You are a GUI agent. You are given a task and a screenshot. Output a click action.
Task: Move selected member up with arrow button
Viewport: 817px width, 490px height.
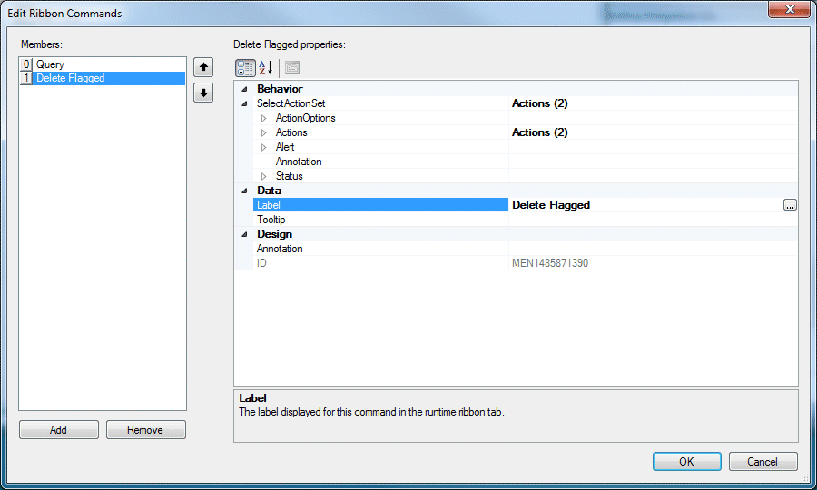[x=203, y=67]
